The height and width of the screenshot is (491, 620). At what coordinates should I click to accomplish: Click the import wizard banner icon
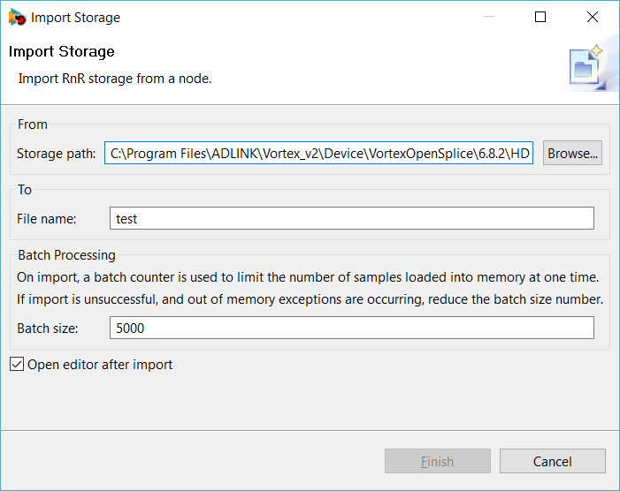[586, 67]
